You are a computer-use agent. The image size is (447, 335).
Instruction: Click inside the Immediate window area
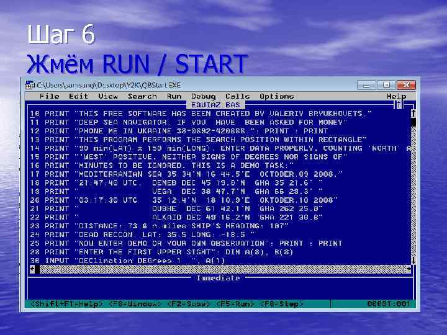tap(220, 290)
